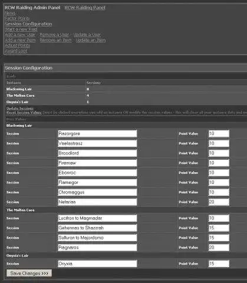Click Sulfuron to Majordomo Point Value field

(219, 238)
